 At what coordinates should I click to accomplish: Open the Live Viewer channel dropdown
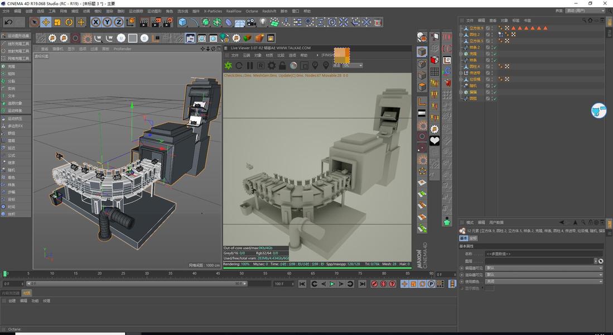tap(353, 65)
